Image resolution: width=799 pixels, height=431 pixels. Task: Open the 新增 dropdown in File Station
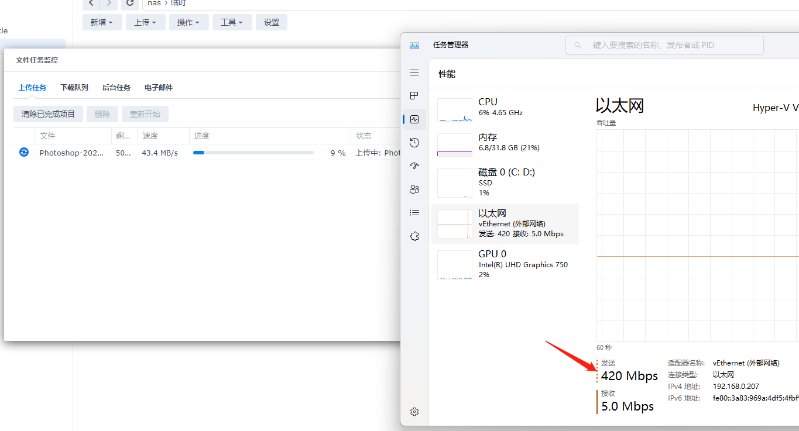click(x=102, y=22)
